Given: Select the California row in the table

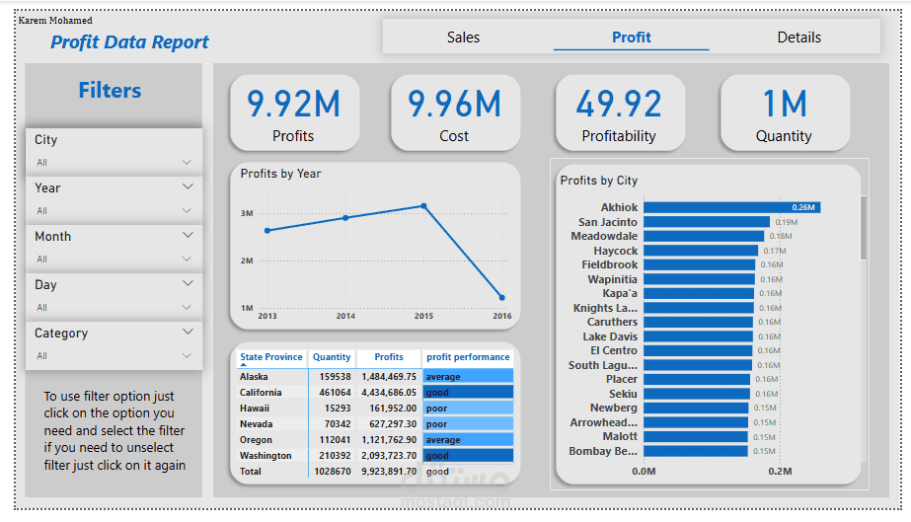Looking at the screenshot, I should click(376, 393).
